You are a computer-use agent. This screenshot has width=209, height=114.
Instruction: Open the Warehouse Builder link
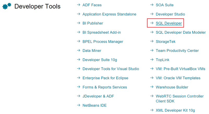click(172, 87)
